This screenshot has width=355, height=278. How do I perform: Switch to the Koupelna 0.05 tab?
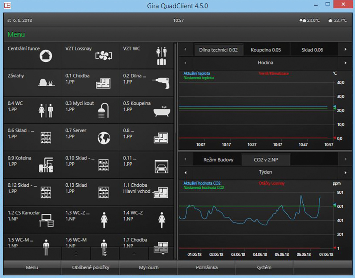[266, 50]
